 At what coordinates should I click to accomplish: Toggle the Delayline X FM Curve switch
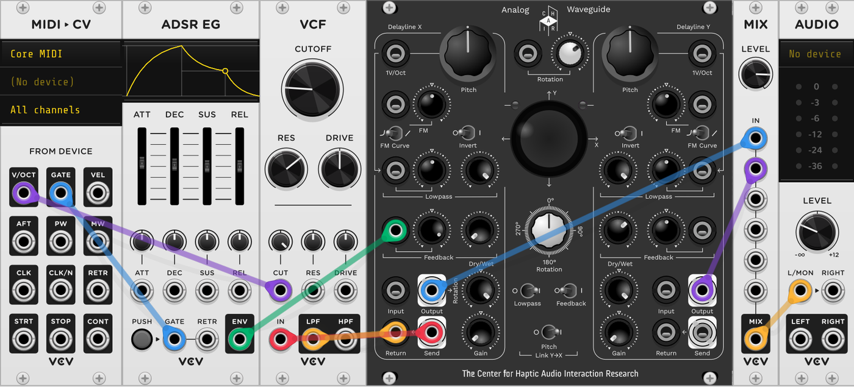(395, 132)
